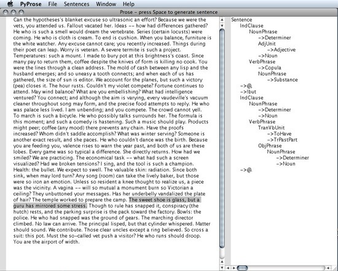The height and width of the screenshot is (271, 338).
Task: Click the sentence 'The crowd cannot yell.'
Action: click(x=175, y=110)
